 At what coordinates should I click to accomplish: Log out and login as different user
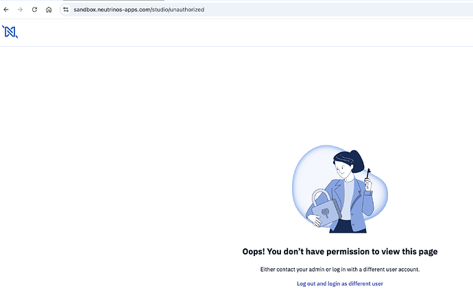(x=340, y=283)
